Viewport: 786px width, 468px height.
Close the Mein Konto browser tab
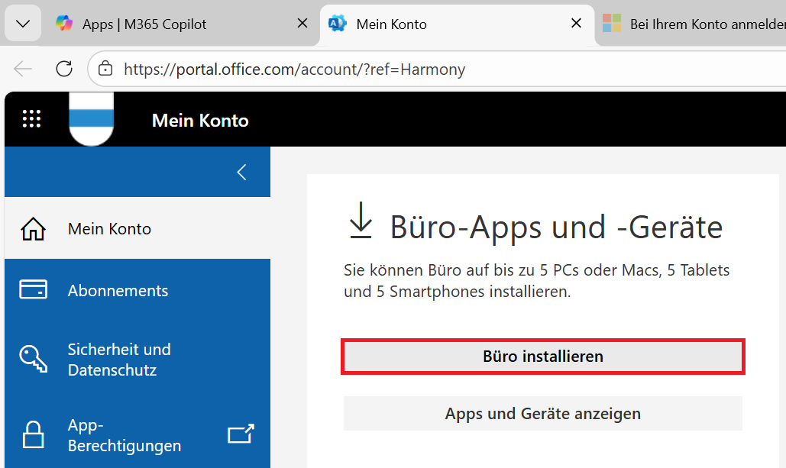point(577,24)
